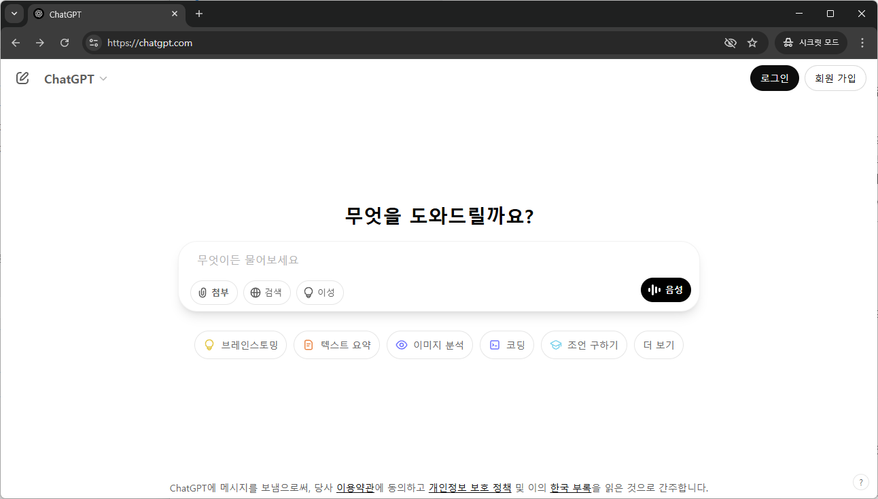The image size is (878, 499).
Task: Click the tracking protection eye icon
Action: click(x=731, y=43)
